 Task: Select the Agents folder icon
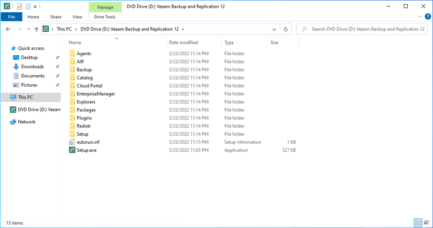(72, 53)
